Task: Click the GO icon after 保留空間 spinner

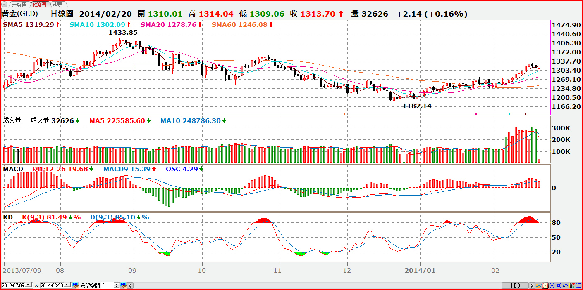Action: pyautogui.click(x=123, y=285)
